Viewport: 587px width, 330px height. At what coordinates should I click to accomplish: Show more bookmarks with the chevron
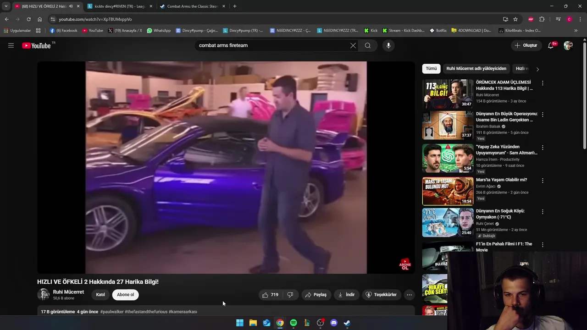[576, 30]
